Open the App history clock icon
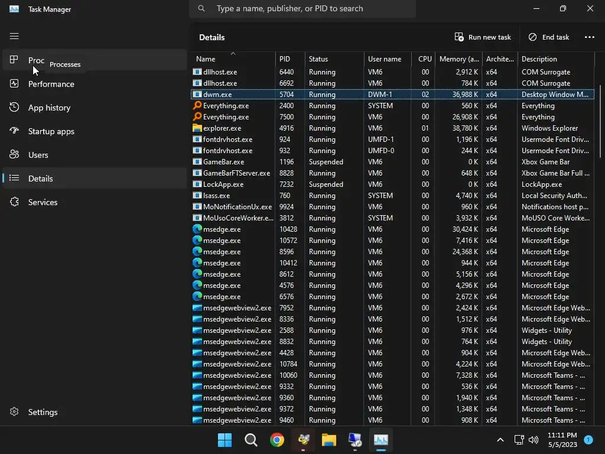Screen dimensions: 605x454 (x=14, y=107)
